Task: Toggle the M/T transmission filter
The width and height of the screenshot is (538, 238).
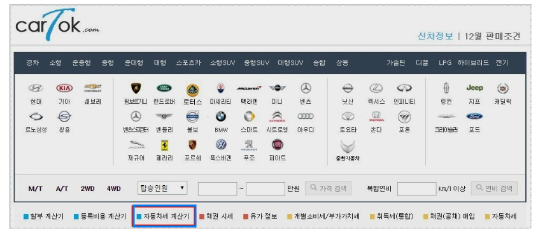Action: 36,188
